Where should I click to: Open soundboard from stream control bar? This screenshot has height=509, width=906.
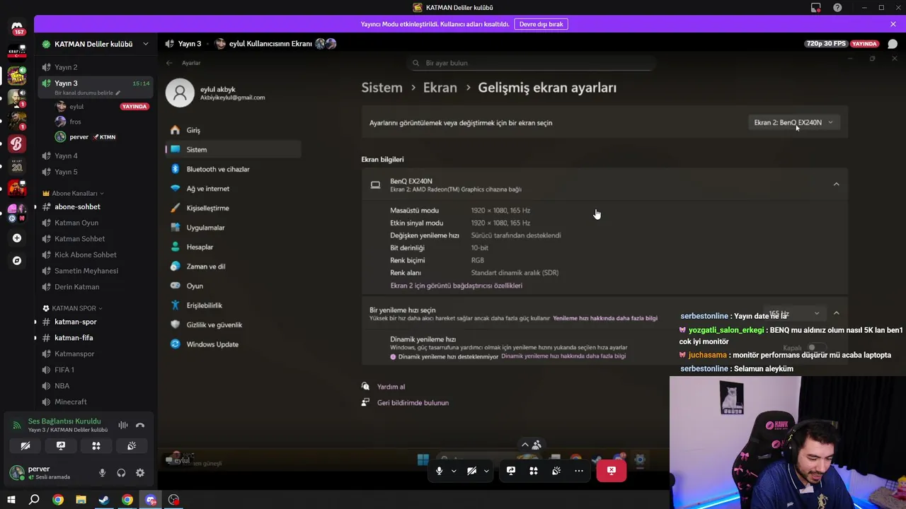tap(556, 471)
